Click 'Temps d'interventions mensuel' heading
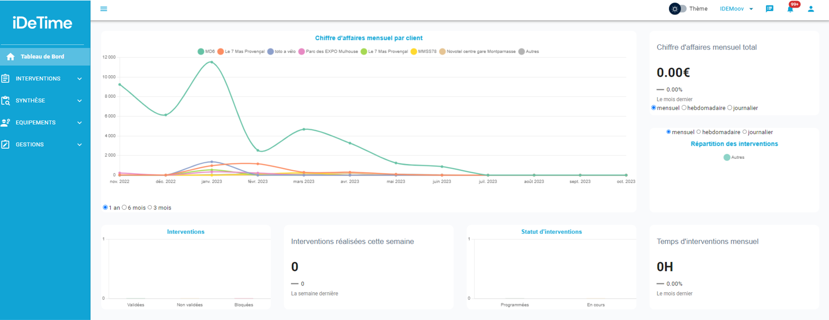 coord(707,242)
